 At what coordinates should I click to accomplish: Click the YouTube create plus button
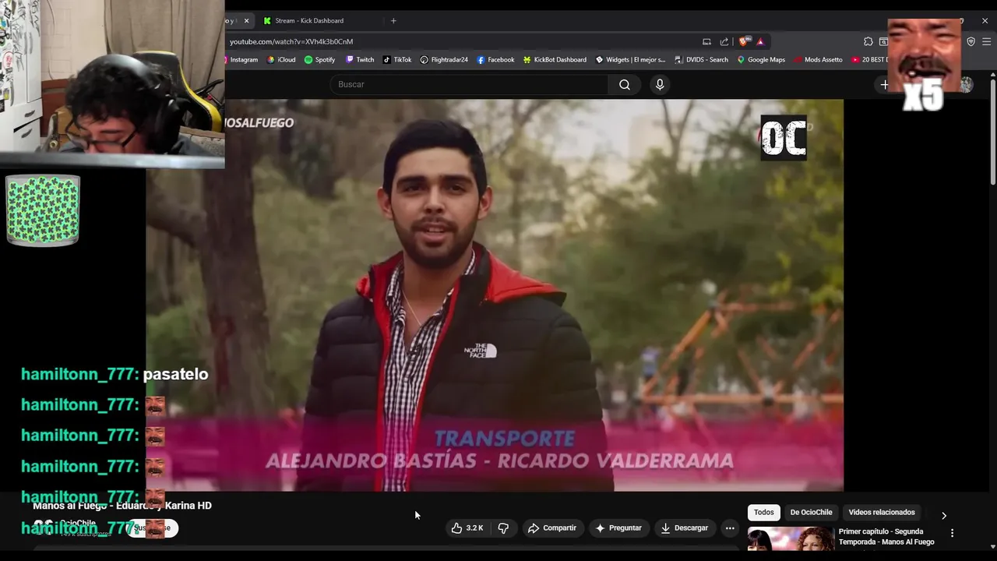point(885,84)
